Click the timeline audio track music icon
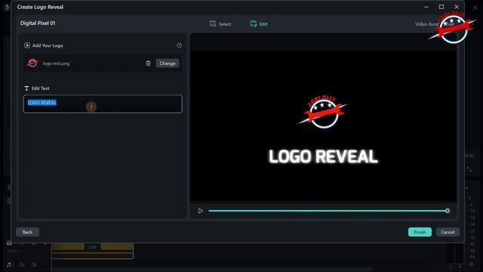483x272 pixels. point(9,264)
